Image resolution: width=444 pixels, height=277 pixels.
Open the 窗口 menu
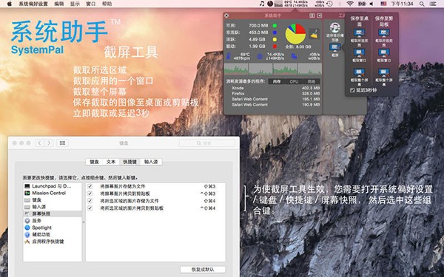(90, 4)
